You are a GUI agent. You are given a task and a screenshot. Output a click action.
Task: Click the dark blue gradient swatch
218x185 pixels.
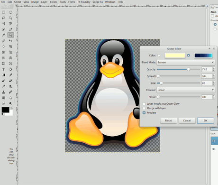(203, 55)
